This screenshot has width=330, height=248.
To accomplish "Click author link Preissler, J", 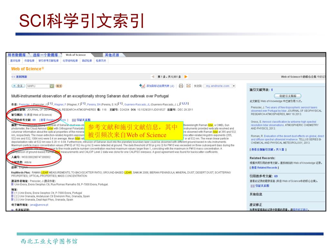I will (25, 105).
